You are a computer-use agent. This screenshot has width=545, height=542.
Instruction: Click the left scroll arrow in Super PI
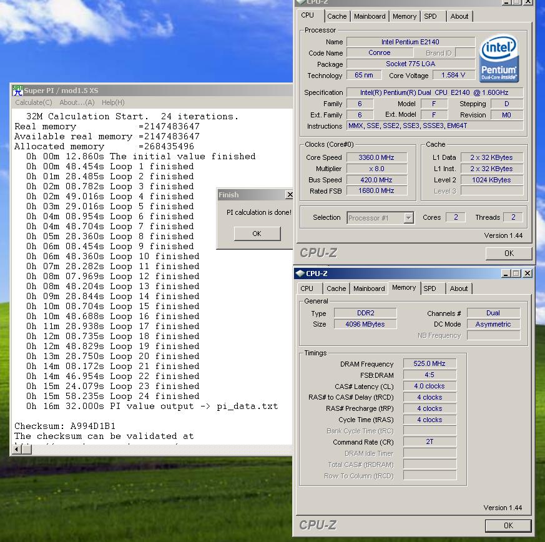point(17,449)
